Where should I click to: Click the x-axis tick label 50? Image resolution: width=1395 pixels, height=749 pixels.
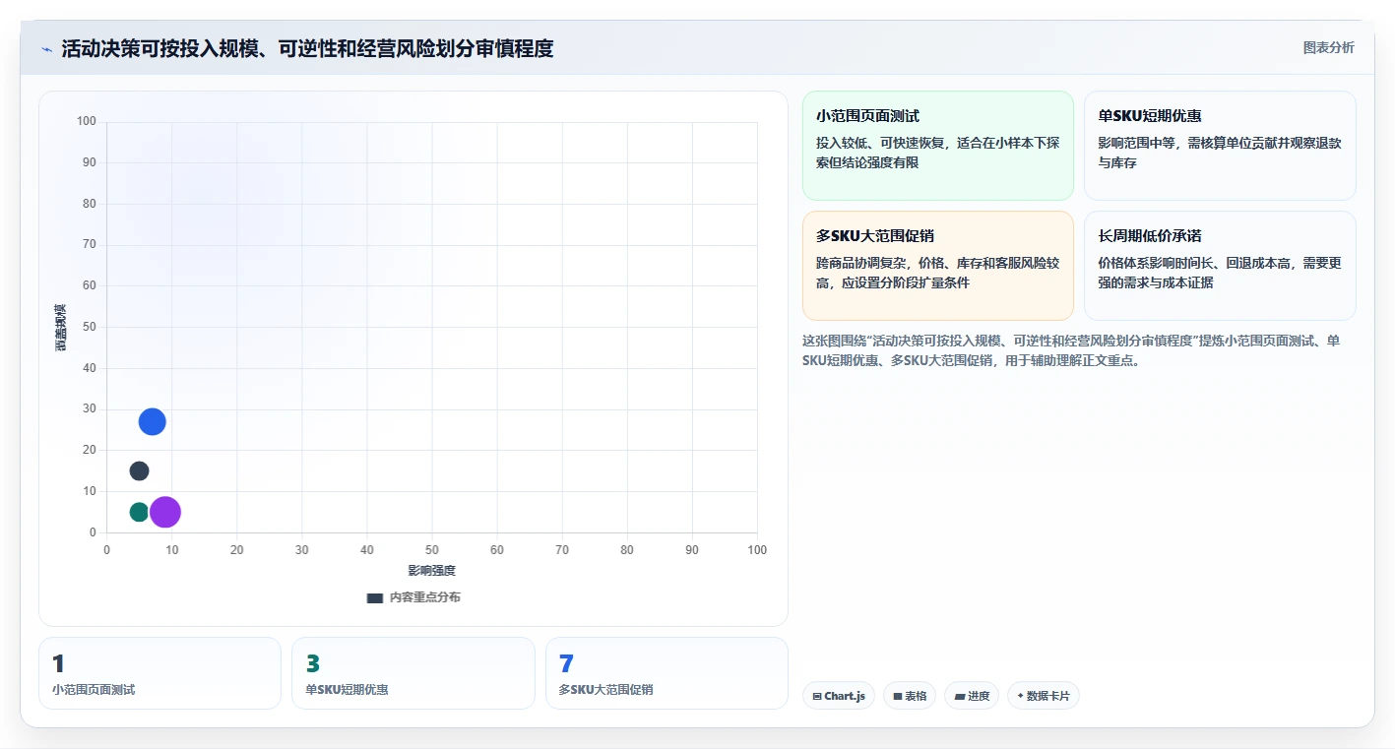pos(432,550)
